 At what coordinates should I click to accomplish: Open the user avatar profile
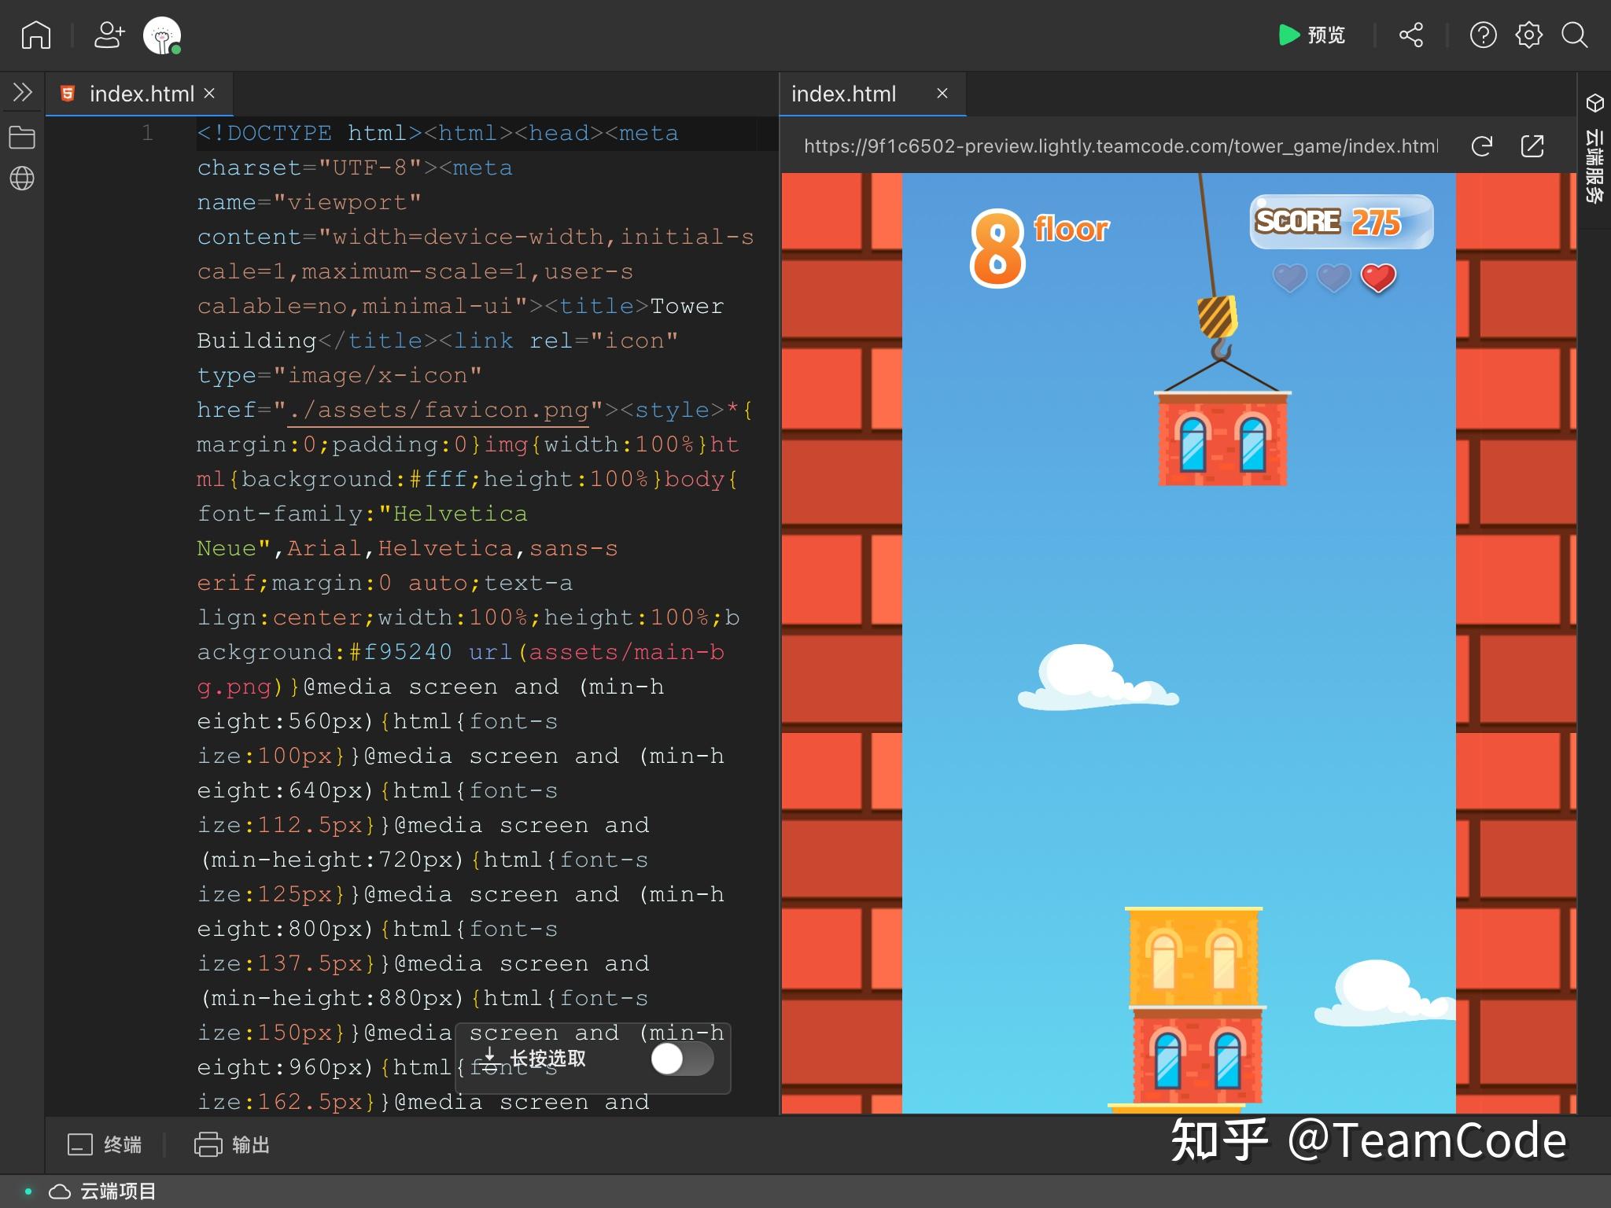pos(162,35)
